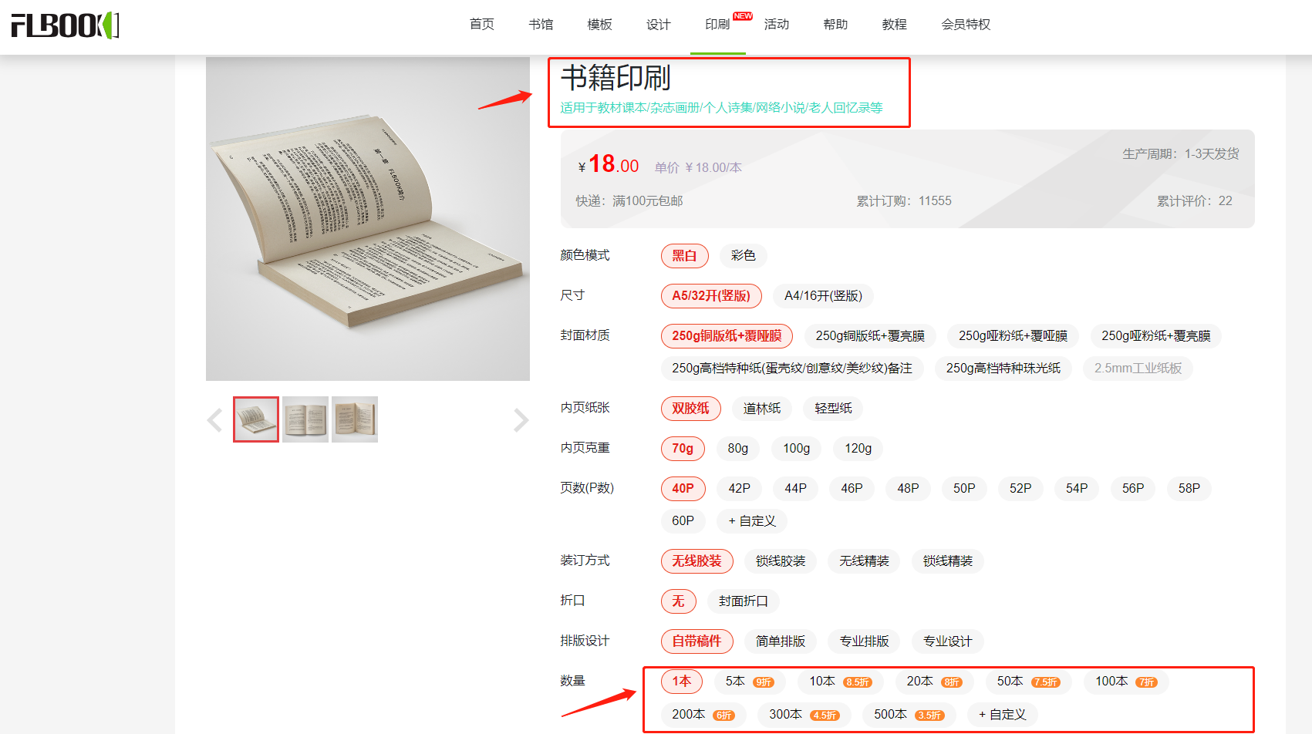Set quantity to 50本 with 7.5折
This screenshot has height=734, width=1312.
[x=1029, y=682]
